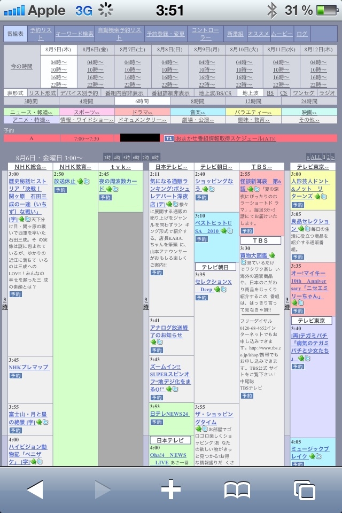The width and height of the screenshot is (342, 513).
Task: Click green clover icon beside 夜の周波数カード
Action: point(109,189)
